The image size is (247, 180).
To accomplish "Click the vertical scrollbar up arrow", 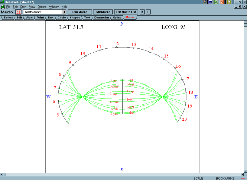I will (x=245, y=22).
